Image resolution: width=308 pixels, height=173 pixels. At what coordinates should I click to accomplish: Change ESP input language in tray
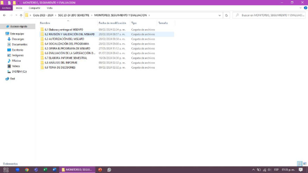(x=276, y=170)
